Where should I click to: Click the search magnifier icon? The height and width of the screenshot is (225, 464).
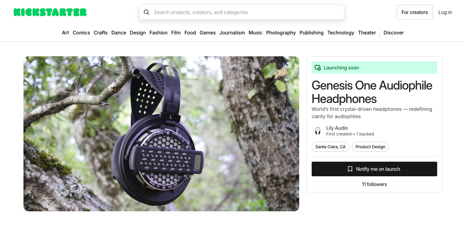(147, 12)
